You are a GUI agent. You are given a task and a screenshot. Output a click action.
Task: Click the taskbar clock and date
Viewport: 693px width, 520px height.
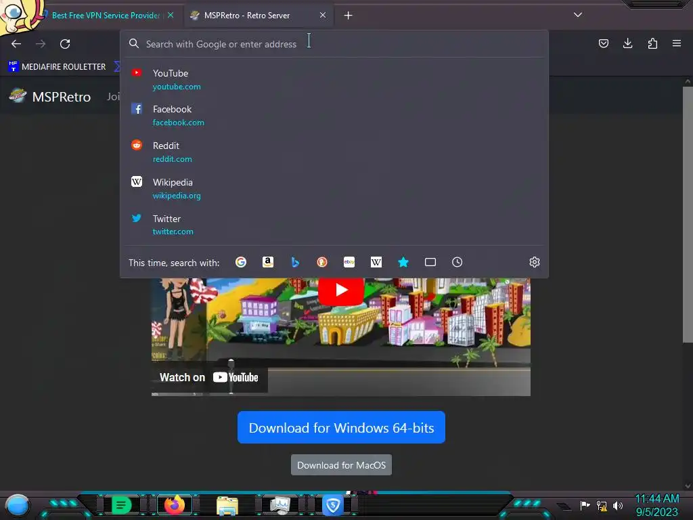pyautogui.click(x=656, y=505)
